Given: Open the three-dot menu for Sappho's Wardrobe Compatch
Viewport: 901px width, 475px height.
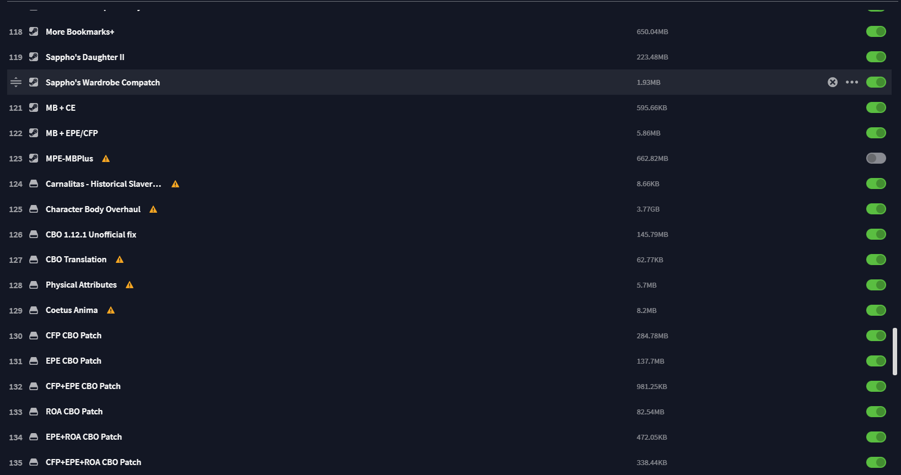Looking at the screenshot, I should [x=852, y=82].
